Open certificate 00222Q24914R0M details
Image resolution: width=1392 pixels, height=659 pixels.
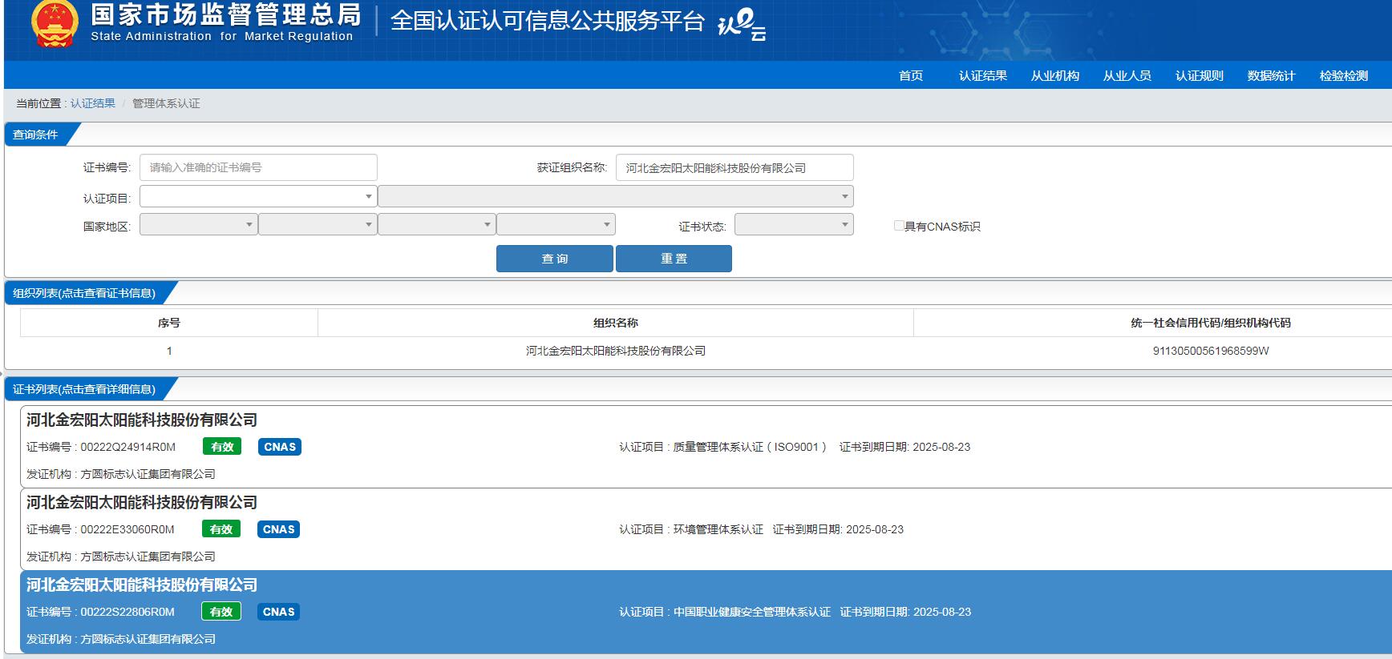click(x=706, y=447)
